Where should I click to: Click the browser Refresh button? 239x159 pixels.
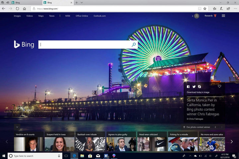(x=17, y=9)
